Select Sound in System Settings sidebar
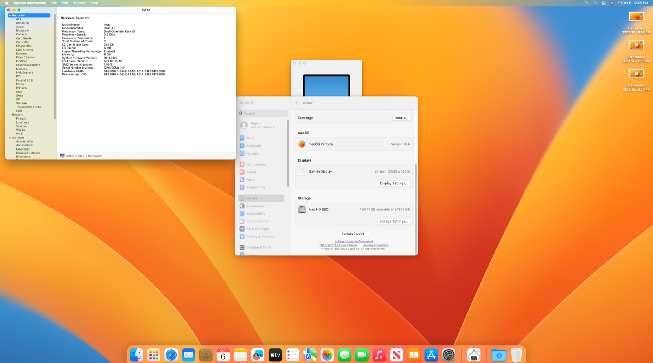This screenshot has height=363, width=653. [x=261, y=172]
